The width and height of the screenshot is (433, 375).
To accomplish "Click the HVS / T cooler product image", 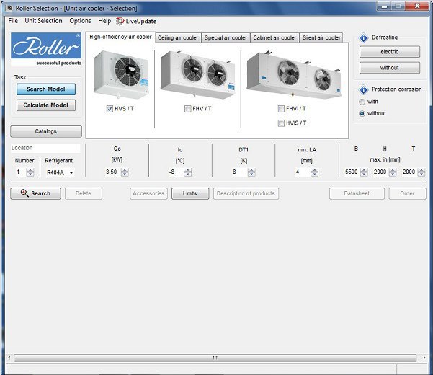I will point(121,74).
